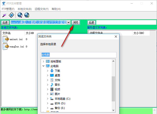Click the 下载 blue arrow icon

(x=52, y=71)
